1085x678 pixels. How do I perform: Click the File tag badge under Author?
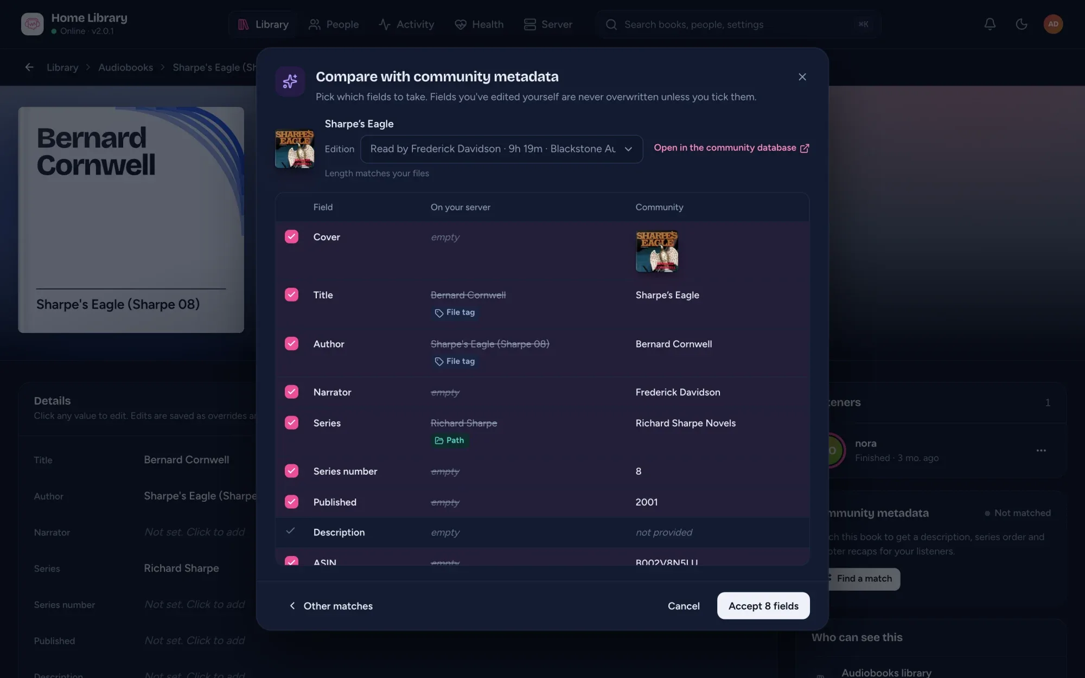click(x=455, y=361)
